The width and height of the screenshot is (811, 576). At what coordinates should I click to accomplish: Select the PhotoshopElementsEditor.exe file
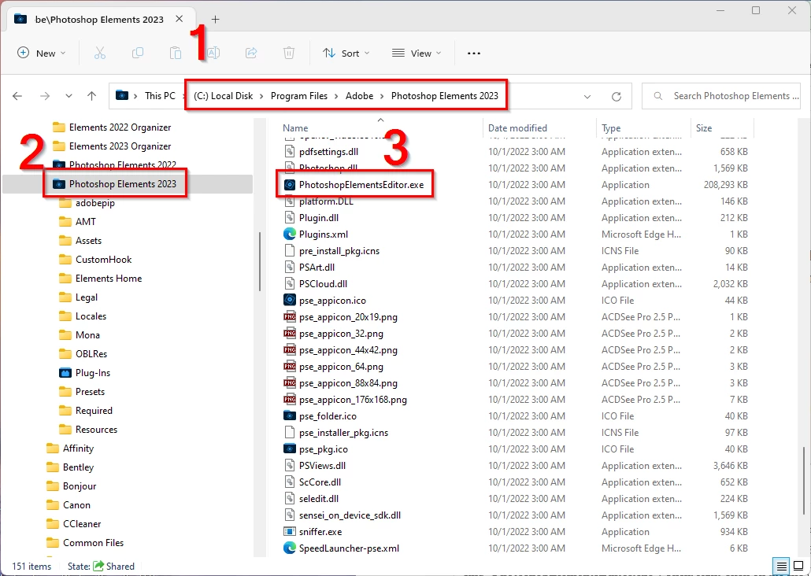pyautogui.click(x=361, y=185)
